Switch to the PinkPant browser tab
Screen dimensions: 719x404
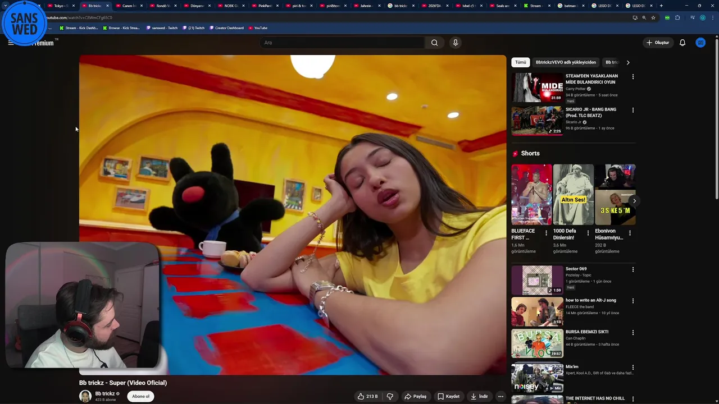265,6
